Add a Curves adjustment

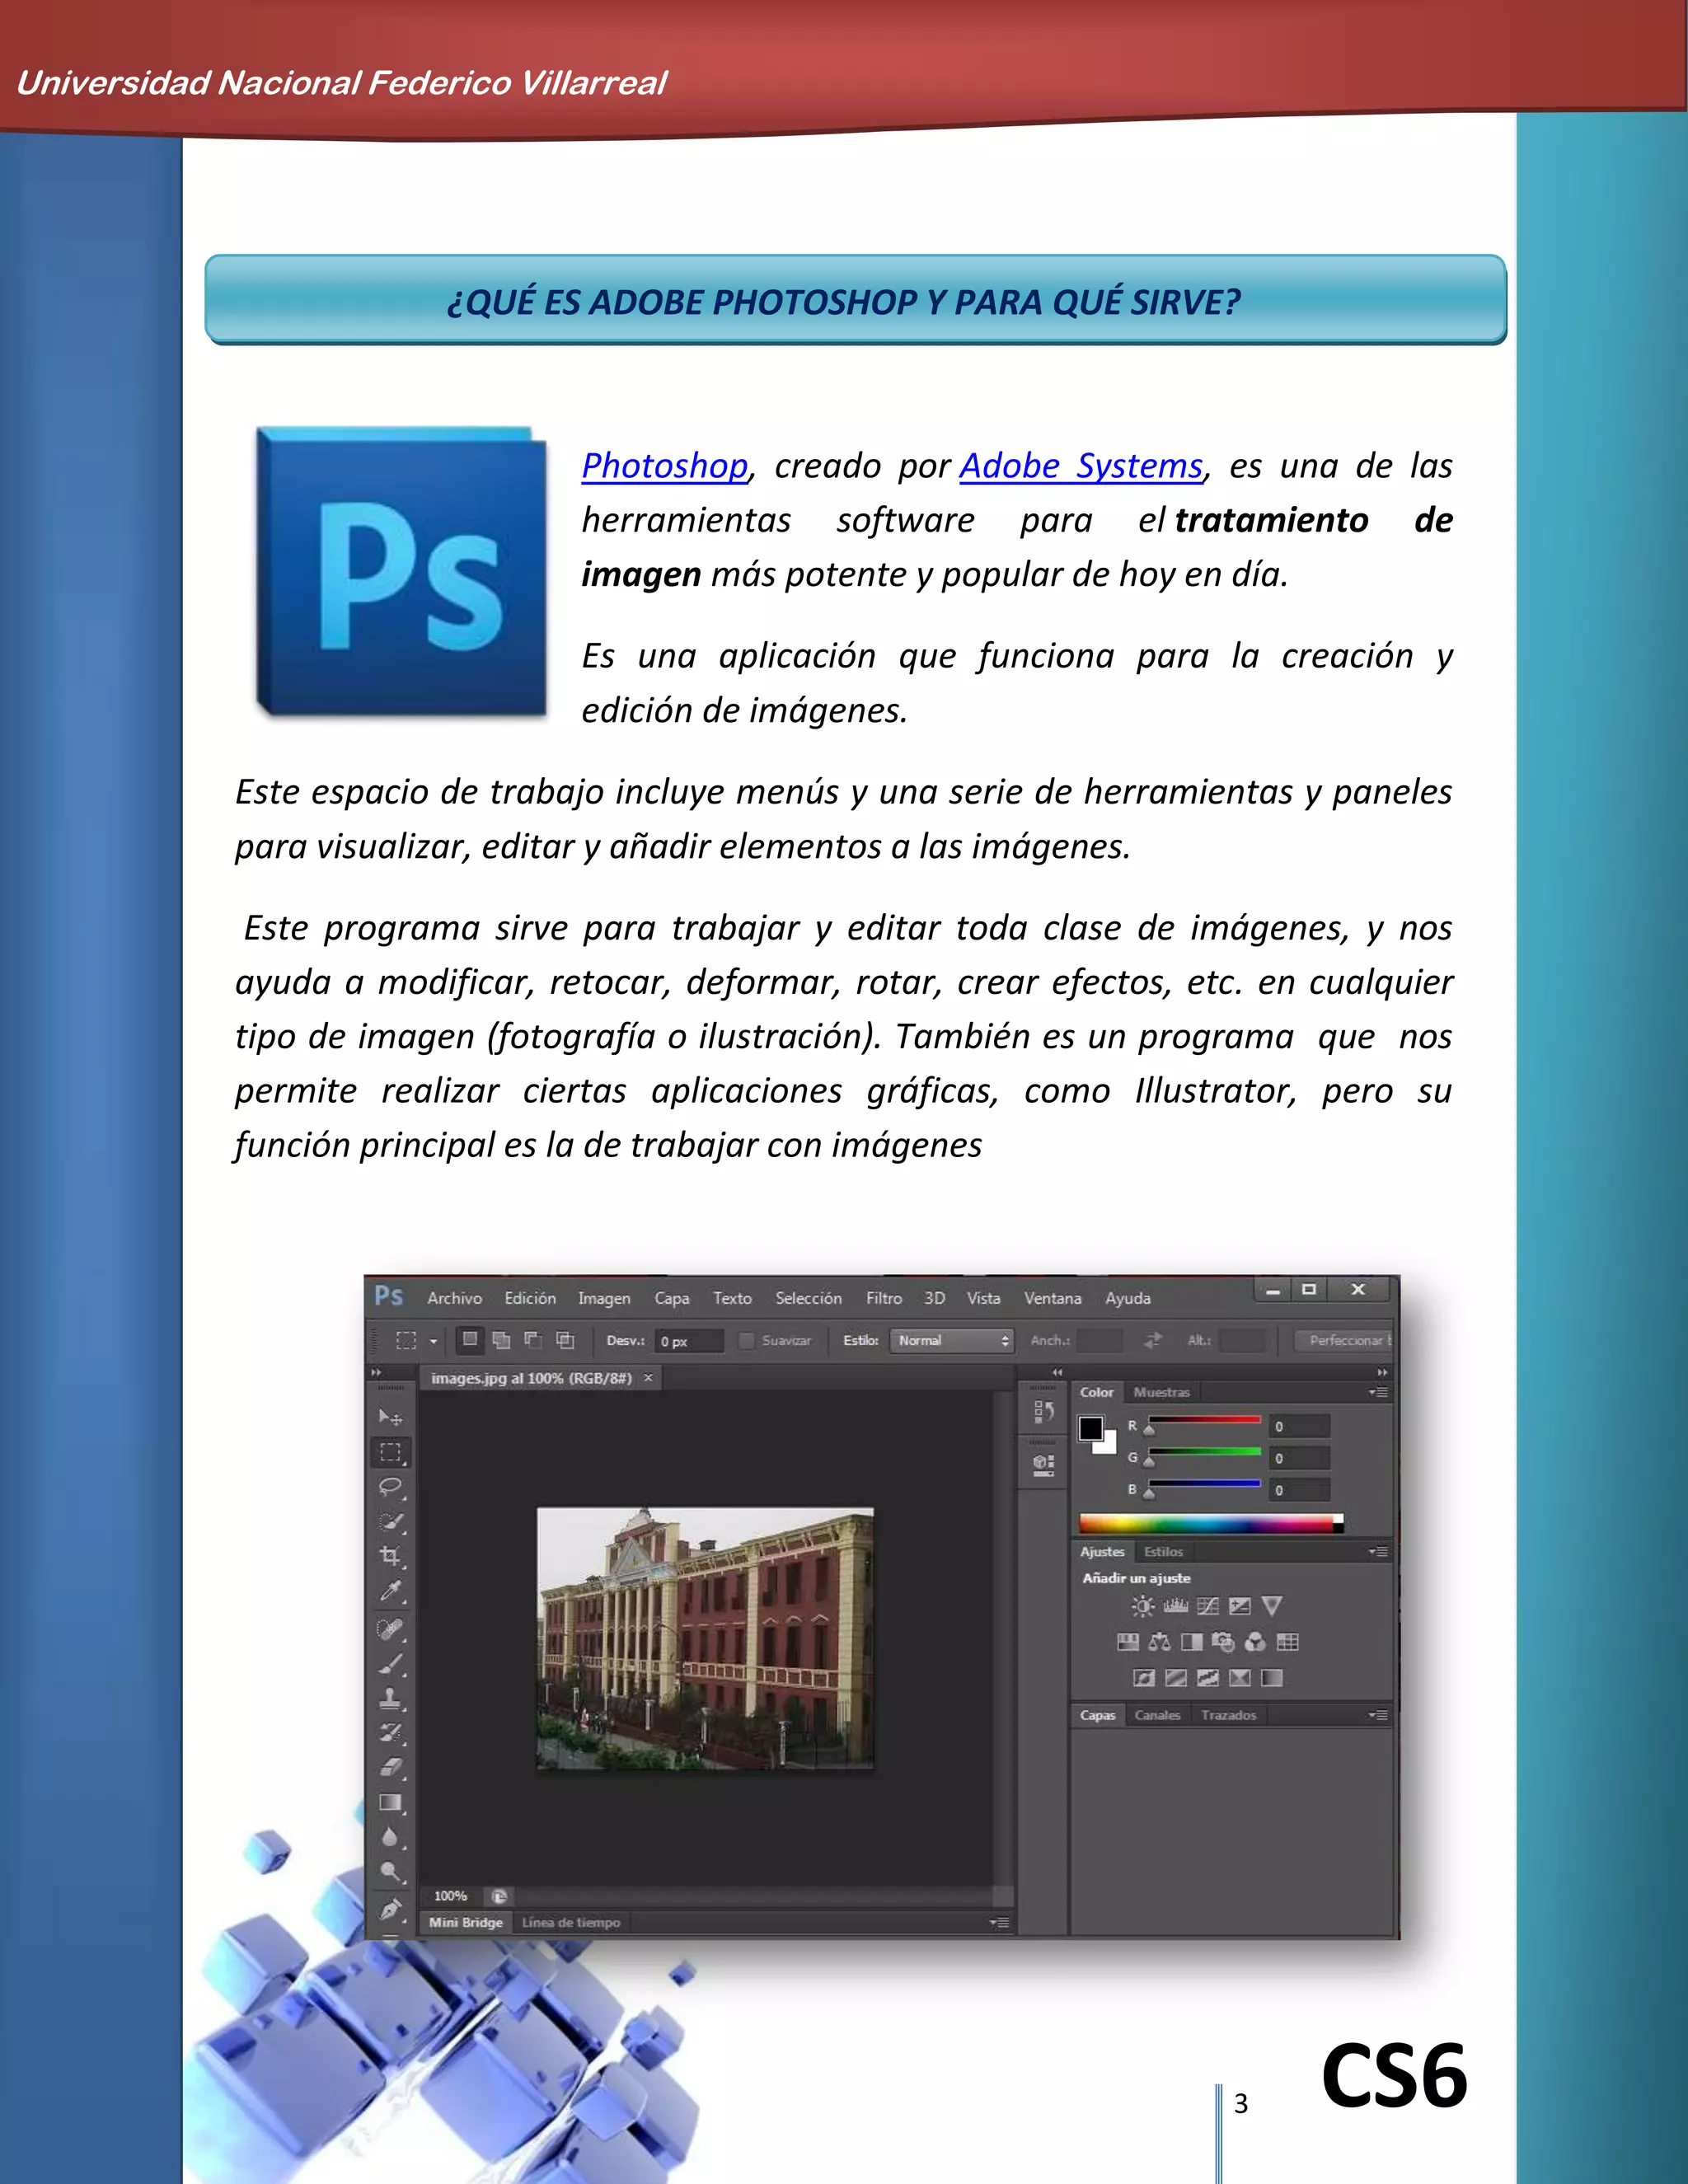[x=1208, y=1606]
